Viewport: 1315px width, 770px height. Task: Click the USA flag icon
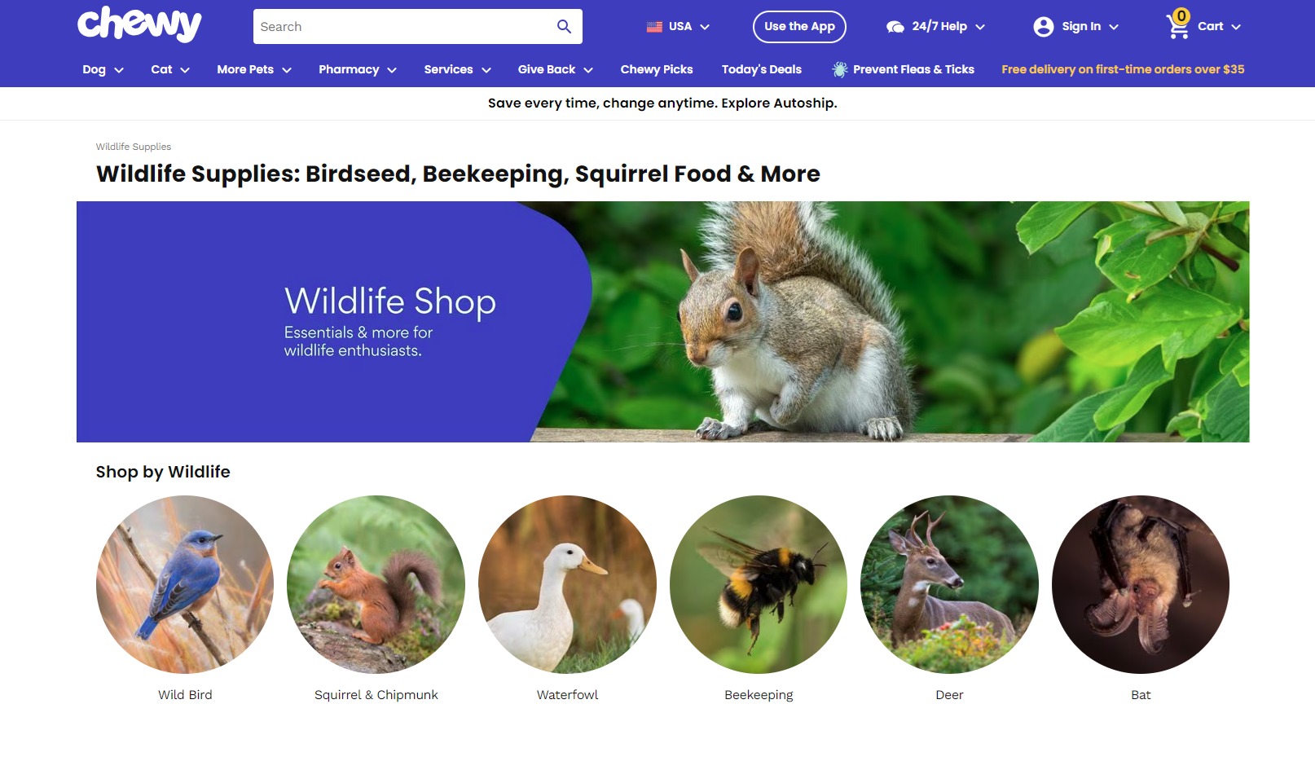click(x=654, y=27)
